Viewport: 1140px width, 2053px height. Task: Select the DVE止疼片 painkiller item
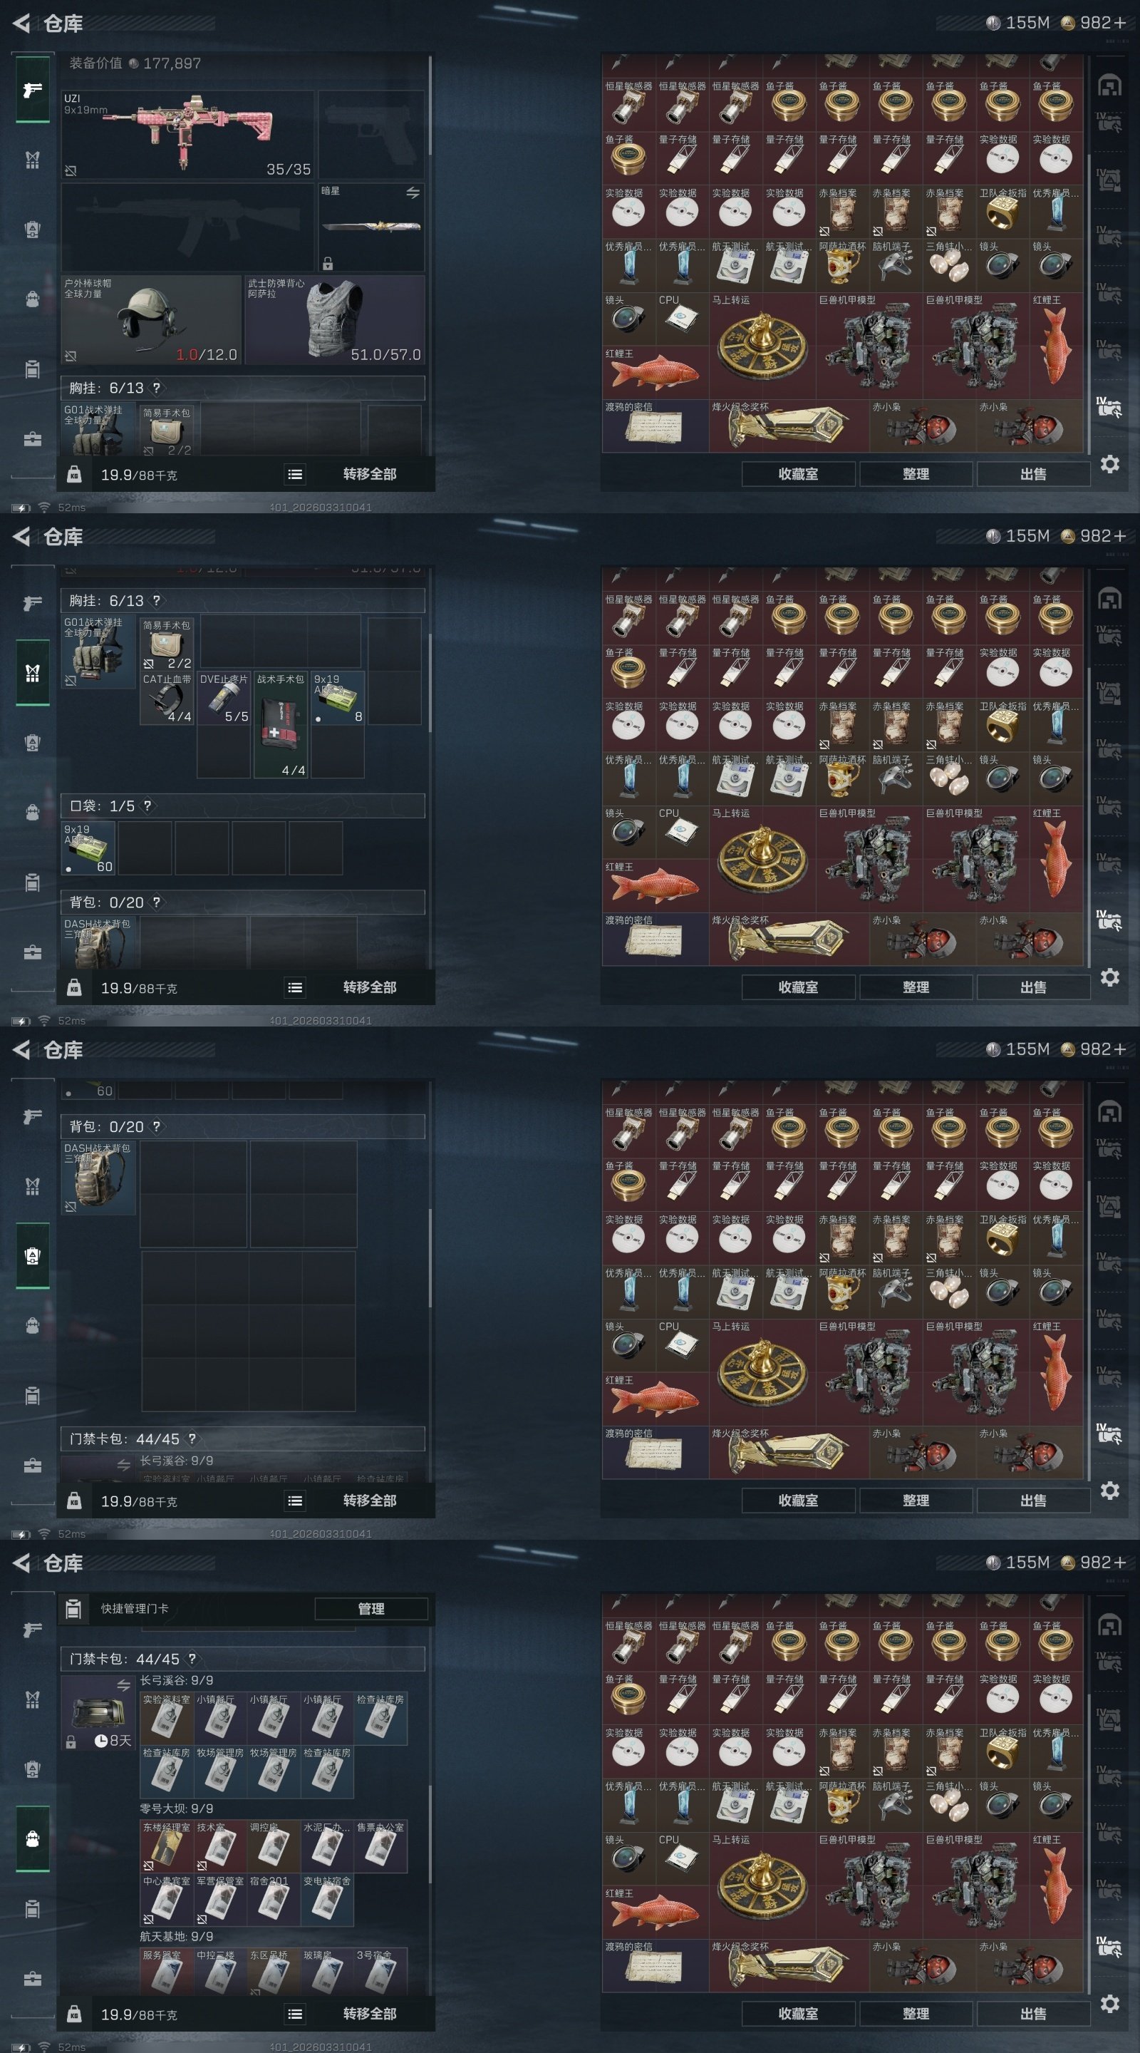pyautogui.click(x=224, y=698)
